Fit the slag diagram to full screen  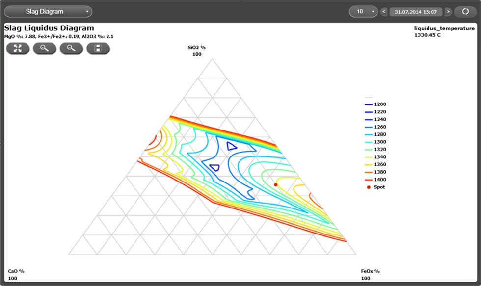18,49
